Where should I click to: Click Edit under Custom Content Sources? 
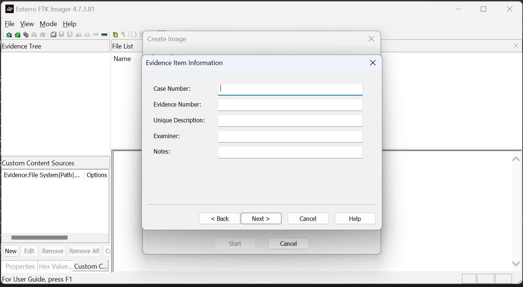[x=29, y=251]
